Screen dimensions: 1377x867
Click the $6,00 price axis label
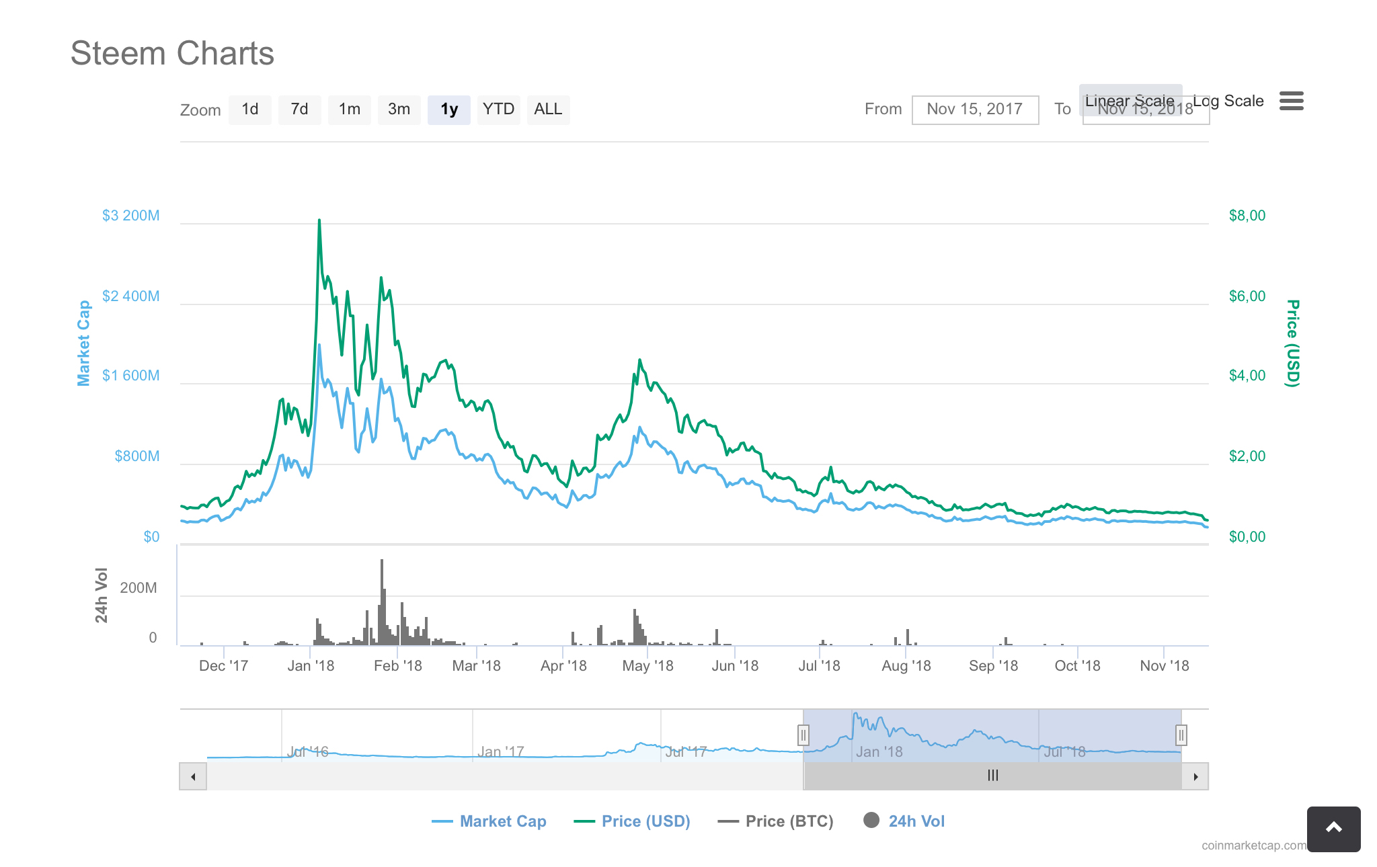(1247, 296)
